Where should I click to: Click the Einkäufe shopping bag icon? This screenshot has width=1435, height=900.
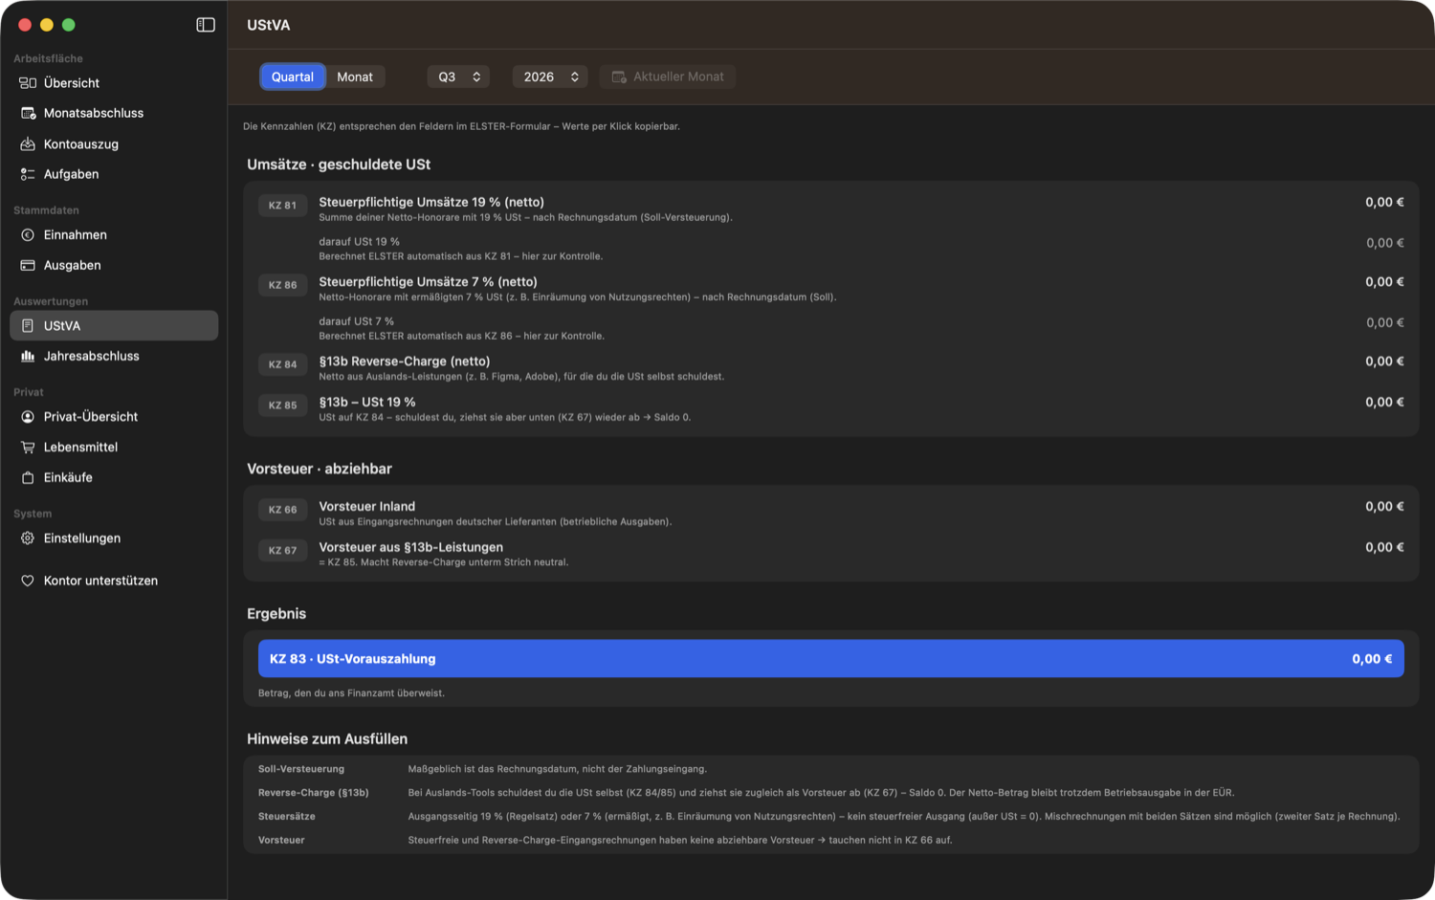coord(28,477)
